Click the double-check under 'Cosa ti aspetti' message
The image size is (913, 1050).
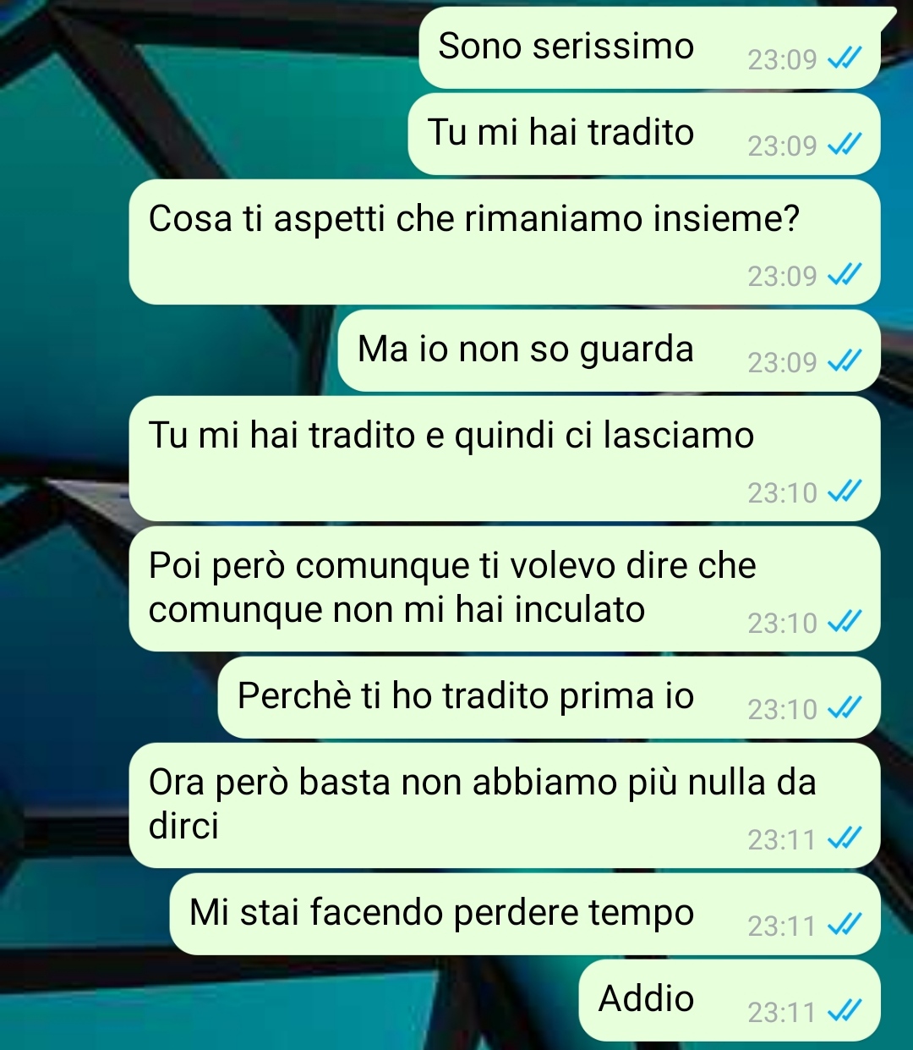click(844, 275)
